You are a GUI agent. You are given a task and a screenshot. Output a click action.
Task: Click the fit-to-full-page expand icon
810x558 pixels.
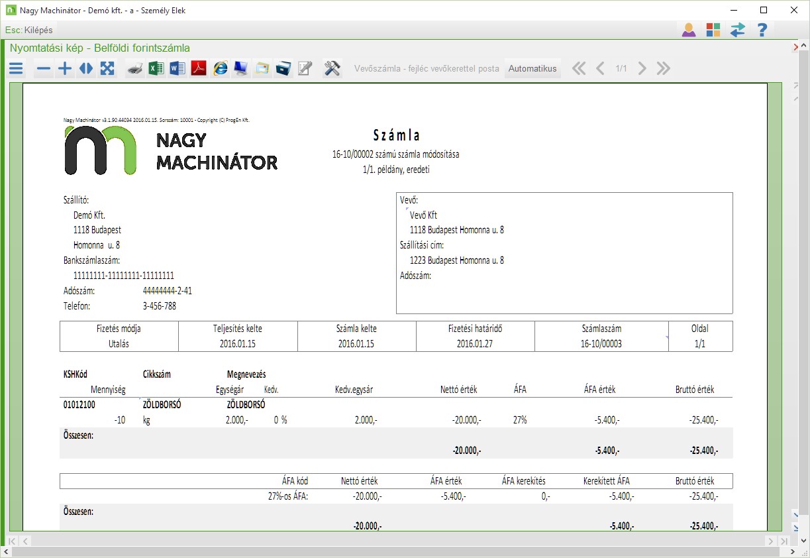pos(107,69)
